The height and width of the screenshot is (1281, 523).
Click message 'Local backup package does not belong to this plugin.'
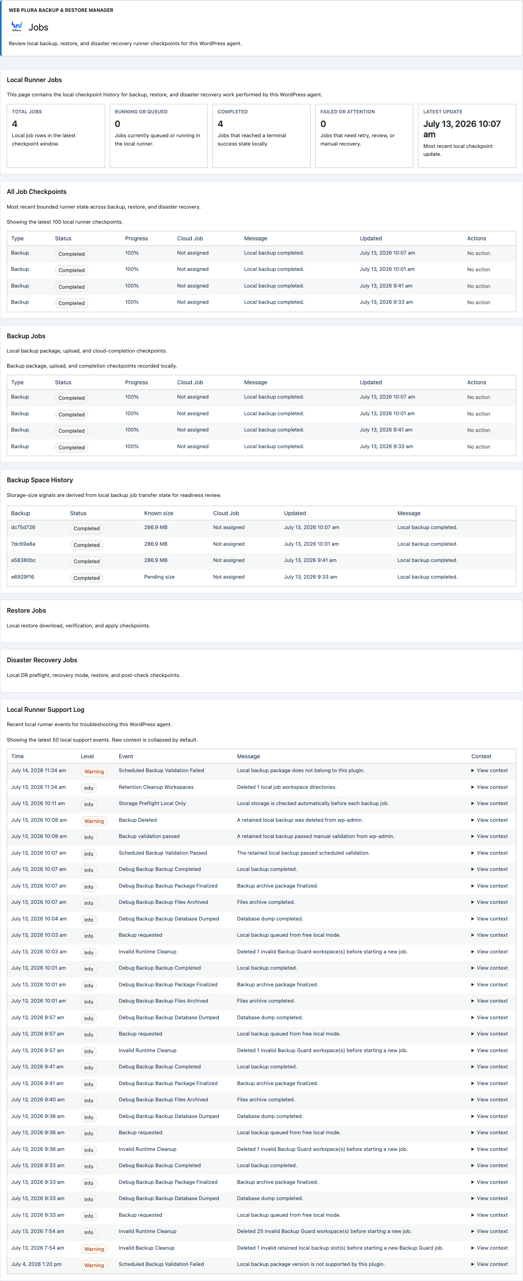pos(300,770)
